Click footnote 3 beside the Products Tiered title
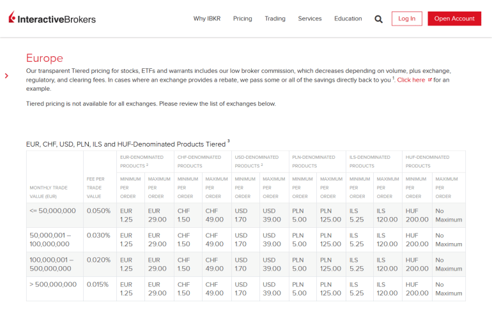Image resolution: width=492 pixels, height=314 pixels. pos(228,141)
